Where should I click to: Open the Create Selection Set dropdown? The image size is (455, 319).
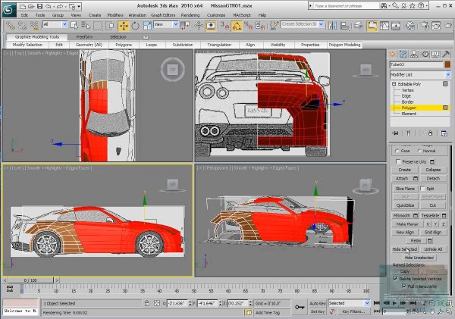302,25
